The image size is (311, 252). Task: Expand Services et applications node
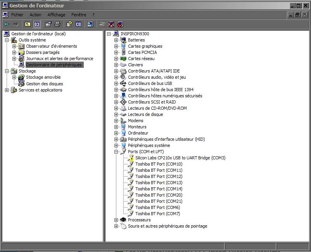[7, 90]
